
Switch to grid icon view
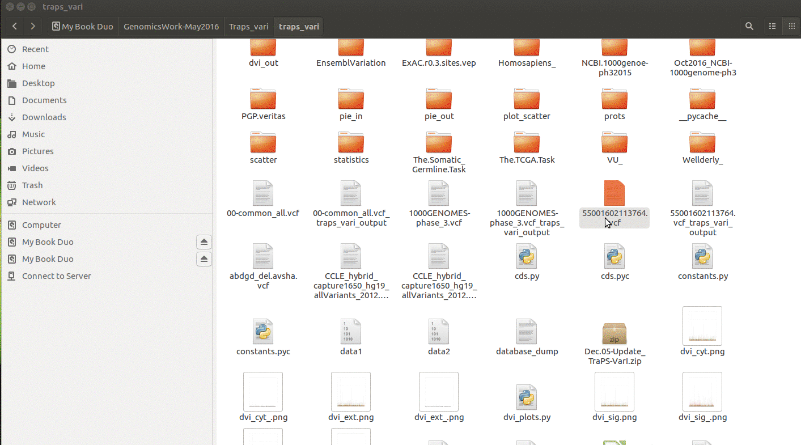791,26
